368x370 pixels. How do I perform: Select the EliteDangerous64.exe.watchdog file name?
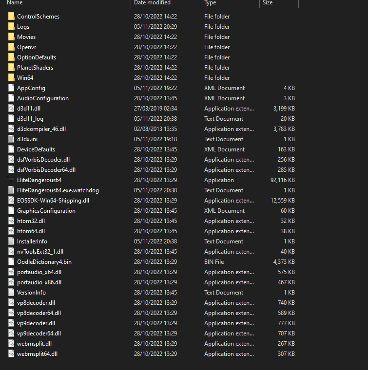tap(58, 190)
